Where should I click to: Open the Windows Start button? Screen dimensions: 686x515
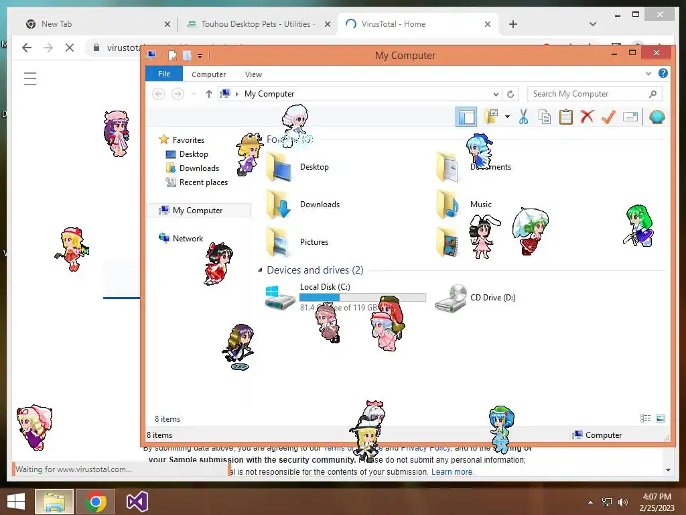point(16,502)
